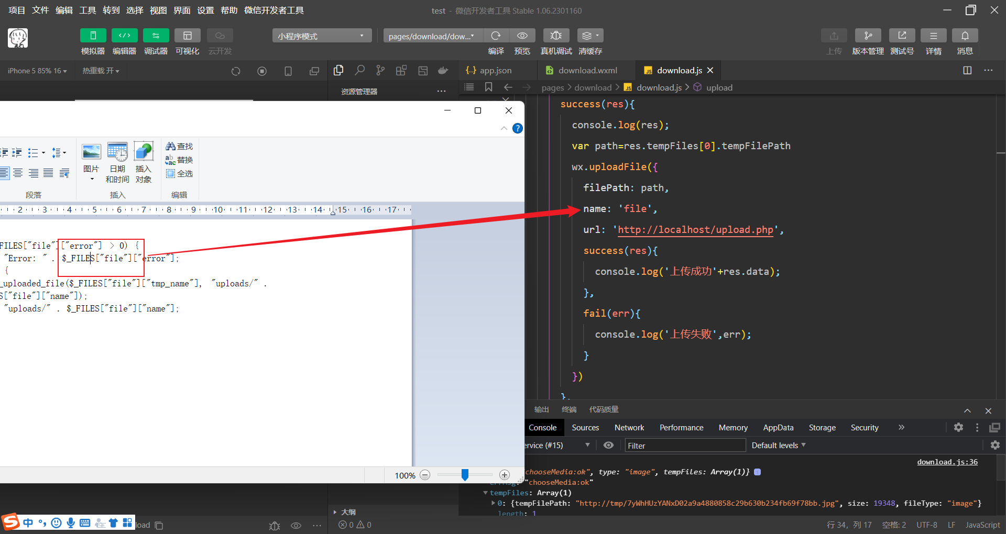The height and width of the screenshot is (534, 1006).
Task: Click the upload breadcrumb item
Action: point(719,87)
